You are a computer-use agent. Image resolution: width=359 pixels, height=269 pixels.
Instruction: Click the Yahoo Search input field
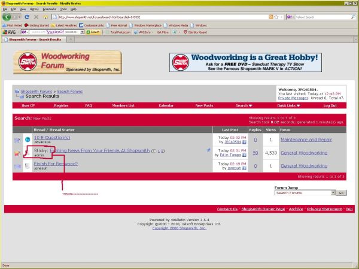[x=323, y=17]
